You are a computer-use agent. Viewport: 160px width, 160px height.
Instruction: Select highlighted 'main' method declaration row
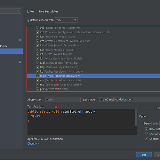tap(93, 76)
